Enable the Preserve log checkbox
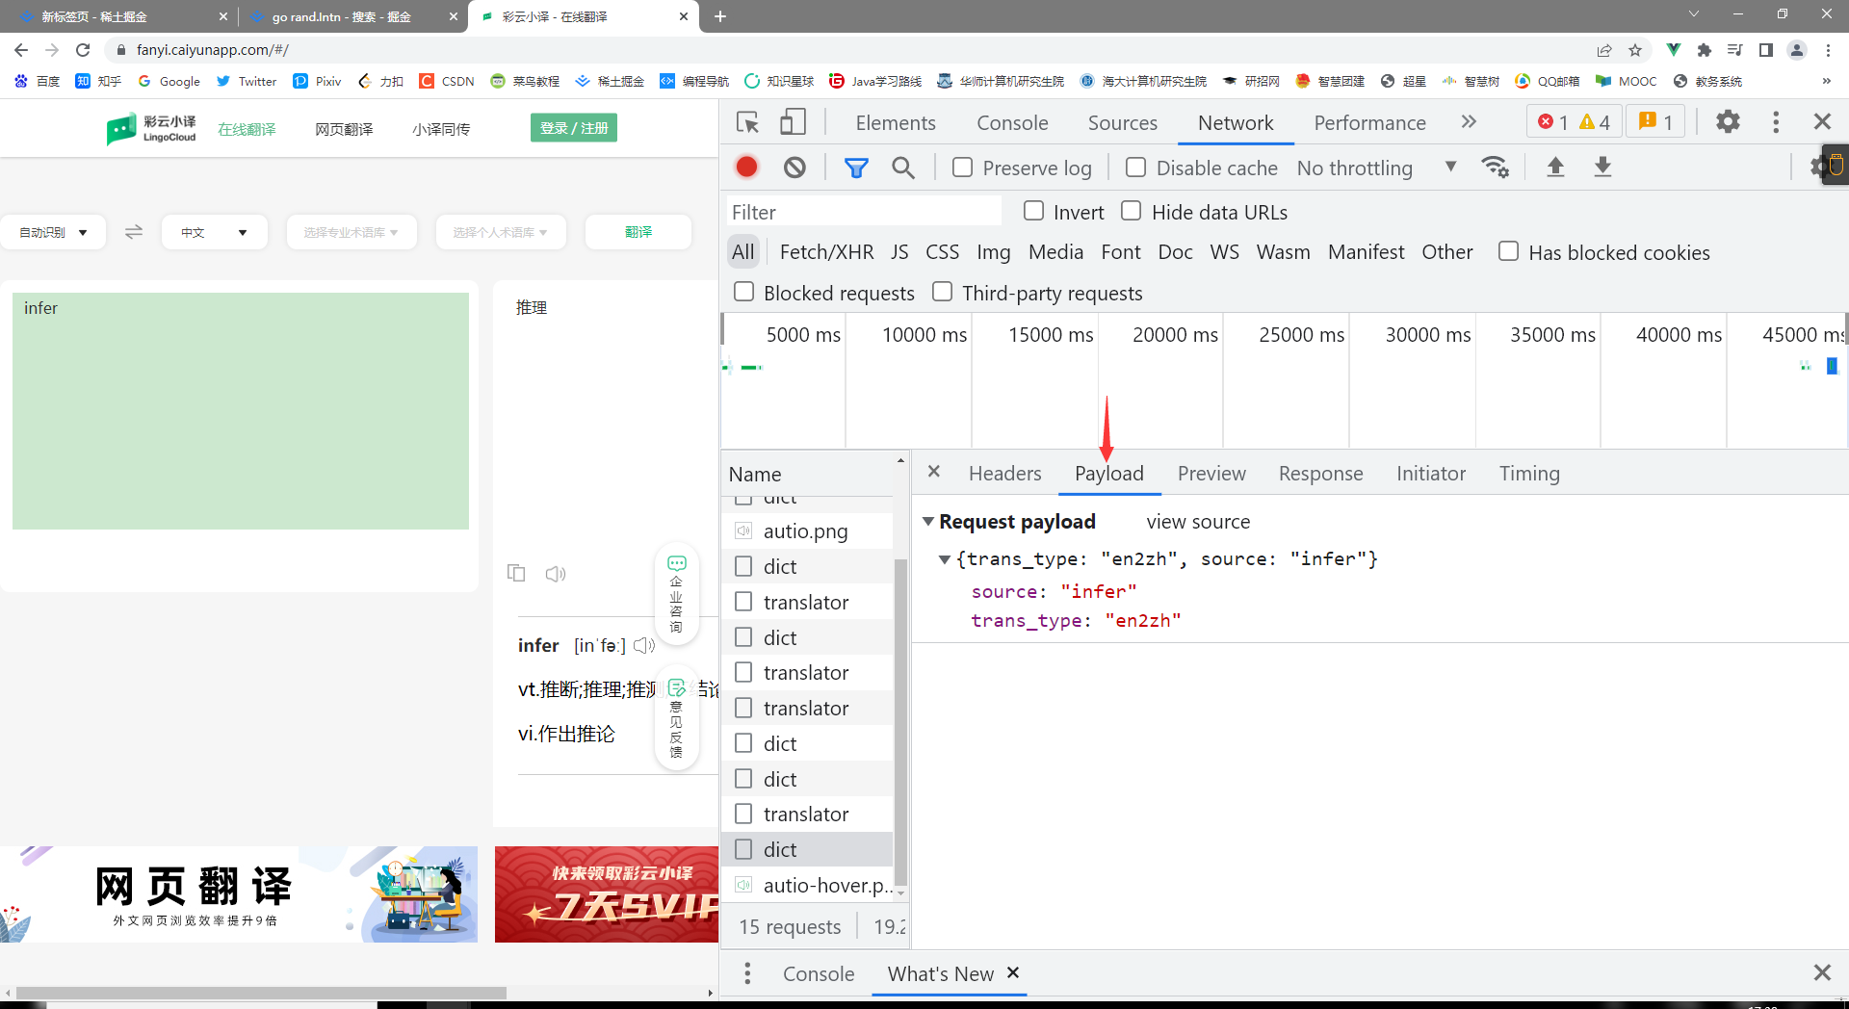Screen dimensions: 1849x1009 click(x=962, y=168)
